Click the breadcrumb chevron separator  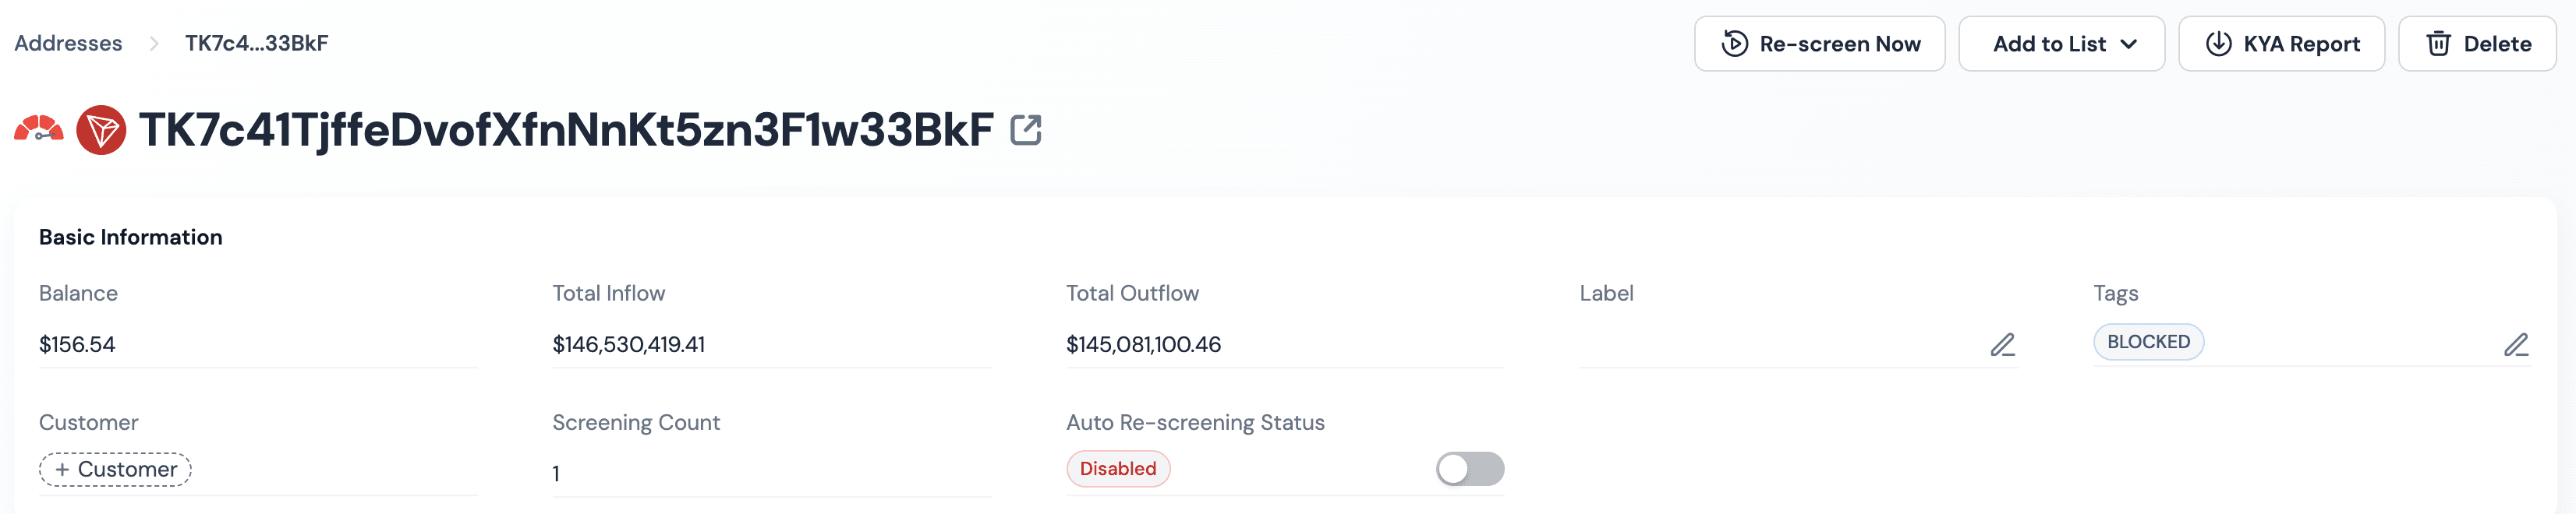pos(154,43)
